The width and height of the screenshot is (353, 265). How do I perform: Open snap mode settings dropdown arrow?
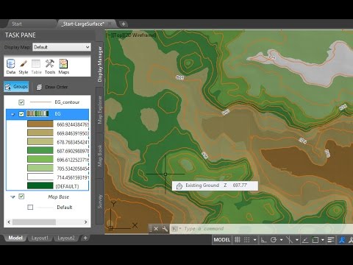point(254,240)
